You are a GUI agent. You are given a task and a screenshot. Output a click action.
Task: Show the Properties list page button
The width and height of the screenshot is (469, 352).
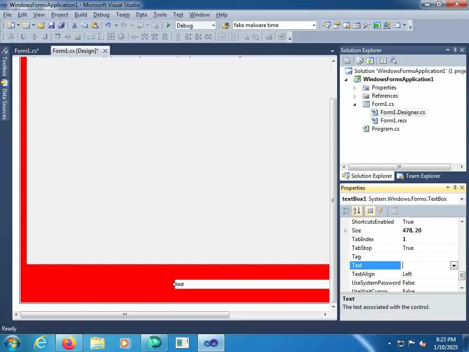(370, 211)
